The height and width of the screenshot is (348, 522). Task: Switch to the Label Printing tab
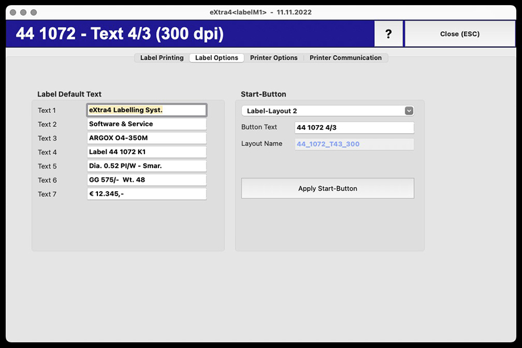point(161,58)
